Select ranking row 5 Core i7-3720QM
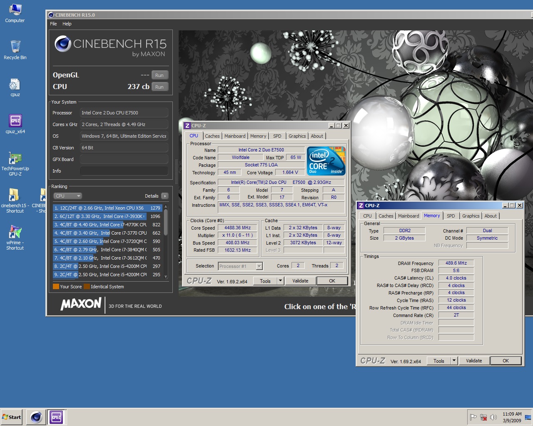Viewport: 533px width, 426px height. tap(107, 241)
